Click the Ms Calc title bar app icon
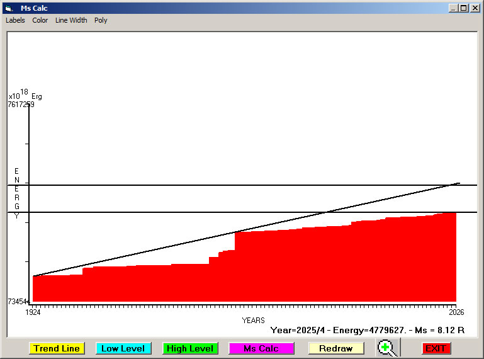 9,8
